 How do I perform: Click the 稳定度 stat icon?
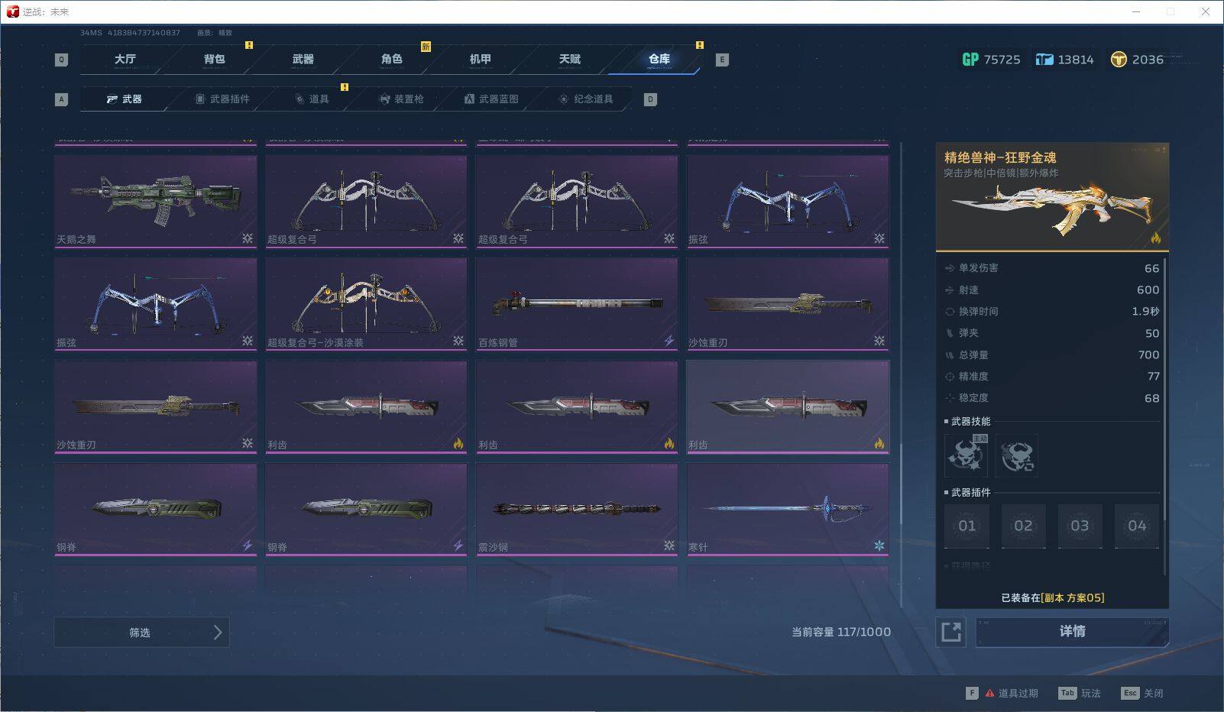point(950,398)
